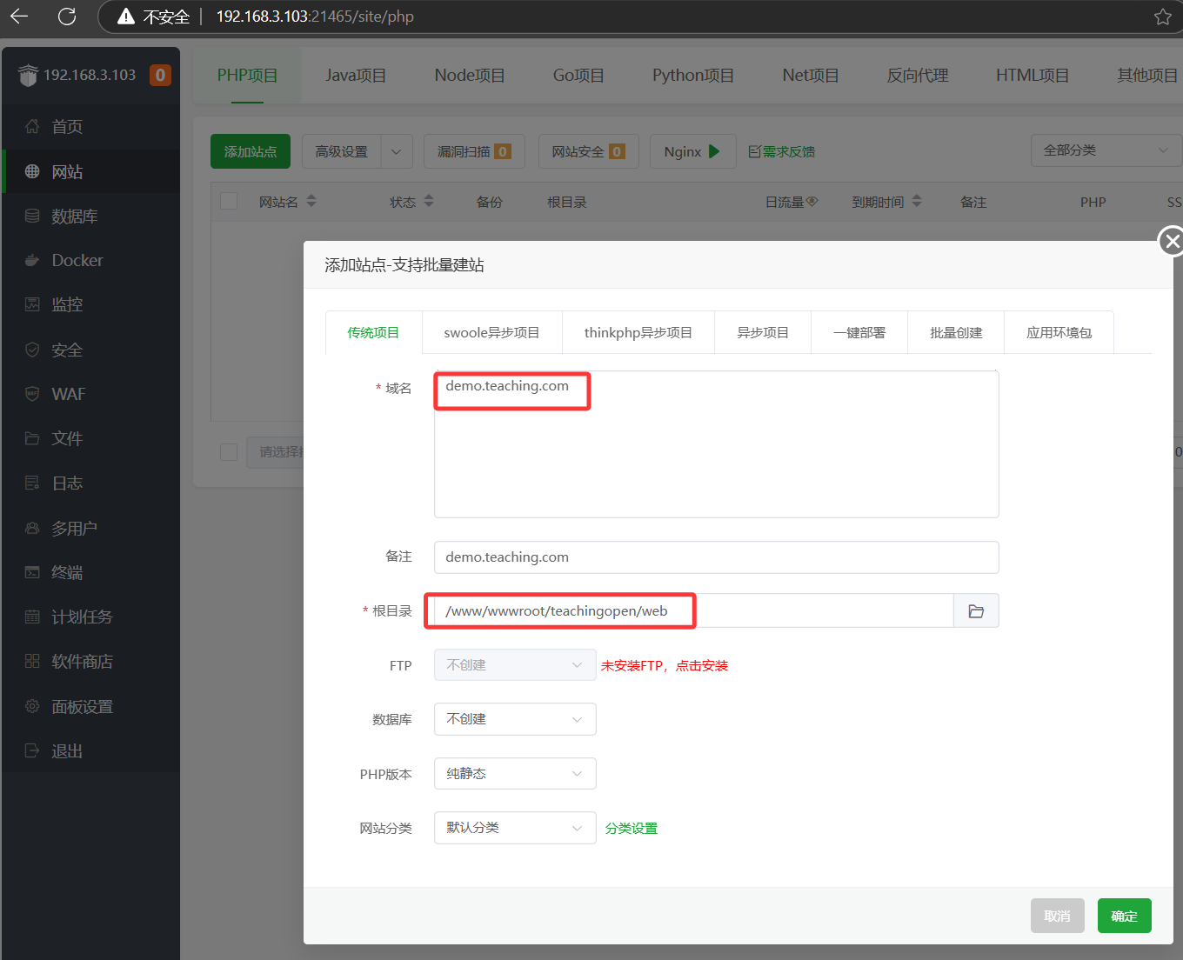Screen dimensions: 1183x960
Task: Toggle the select-all checkbox in table header
Action: pyautogui.click(x=230, y=201)
